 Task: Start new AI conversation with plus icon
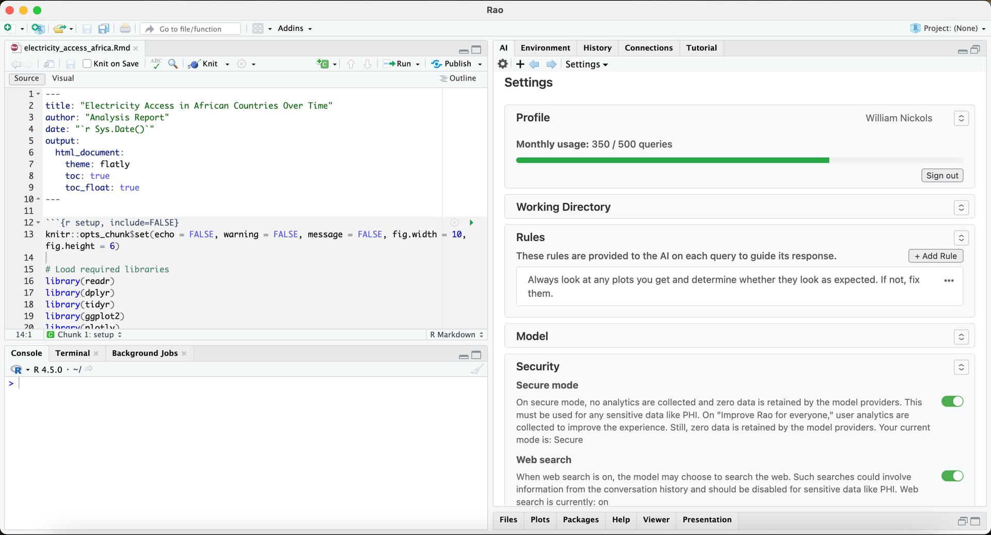520,64
